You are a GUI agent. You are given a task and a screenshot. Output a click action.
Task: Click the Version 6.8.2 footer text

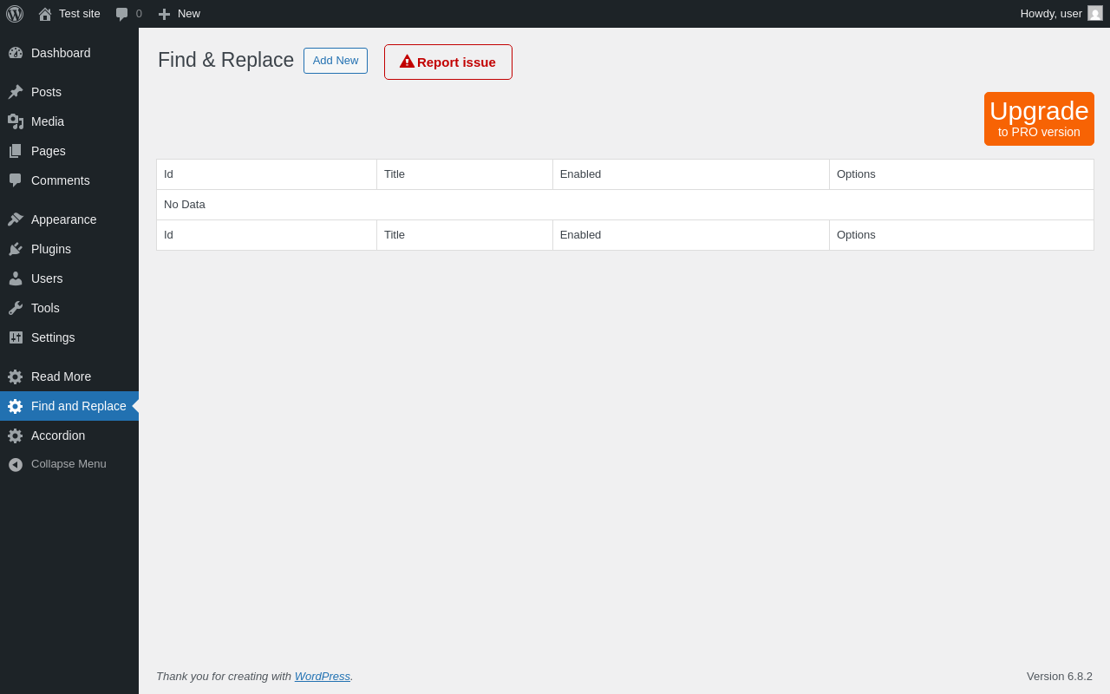pyautogui.click(x=1060, y=676)
